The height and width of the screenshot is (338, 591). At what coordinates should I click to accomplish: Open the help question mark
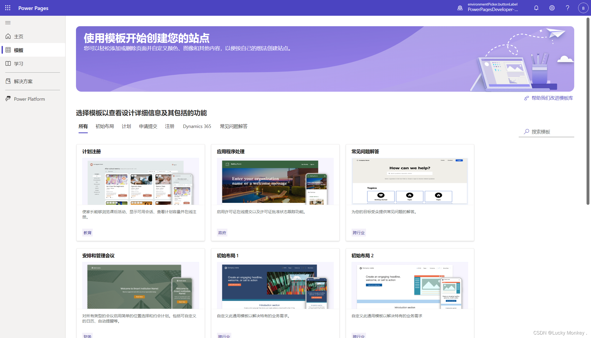coord(568,8)
